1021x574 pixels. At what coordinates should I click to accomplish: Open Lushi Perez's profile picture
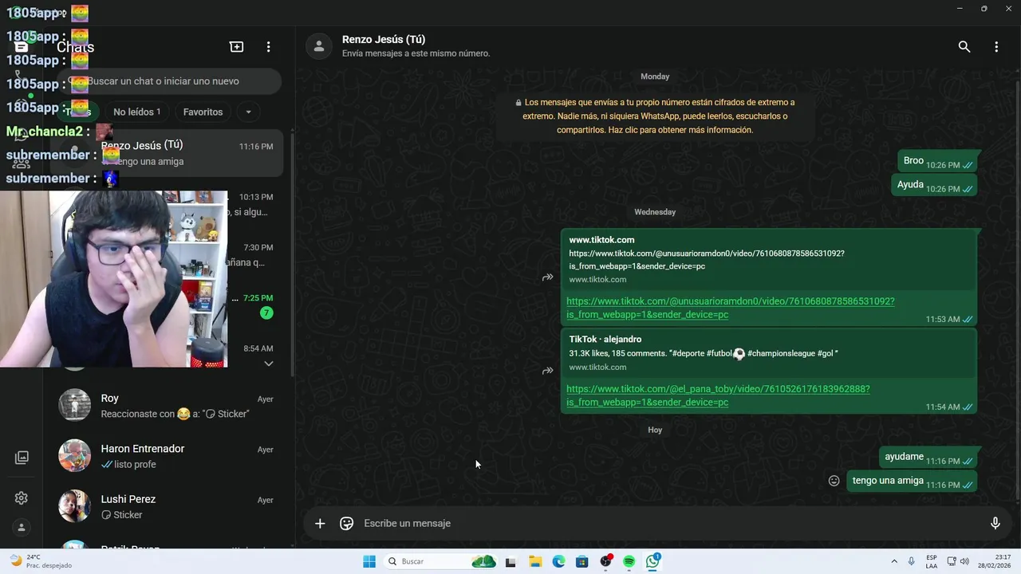(x=74, y=506)
